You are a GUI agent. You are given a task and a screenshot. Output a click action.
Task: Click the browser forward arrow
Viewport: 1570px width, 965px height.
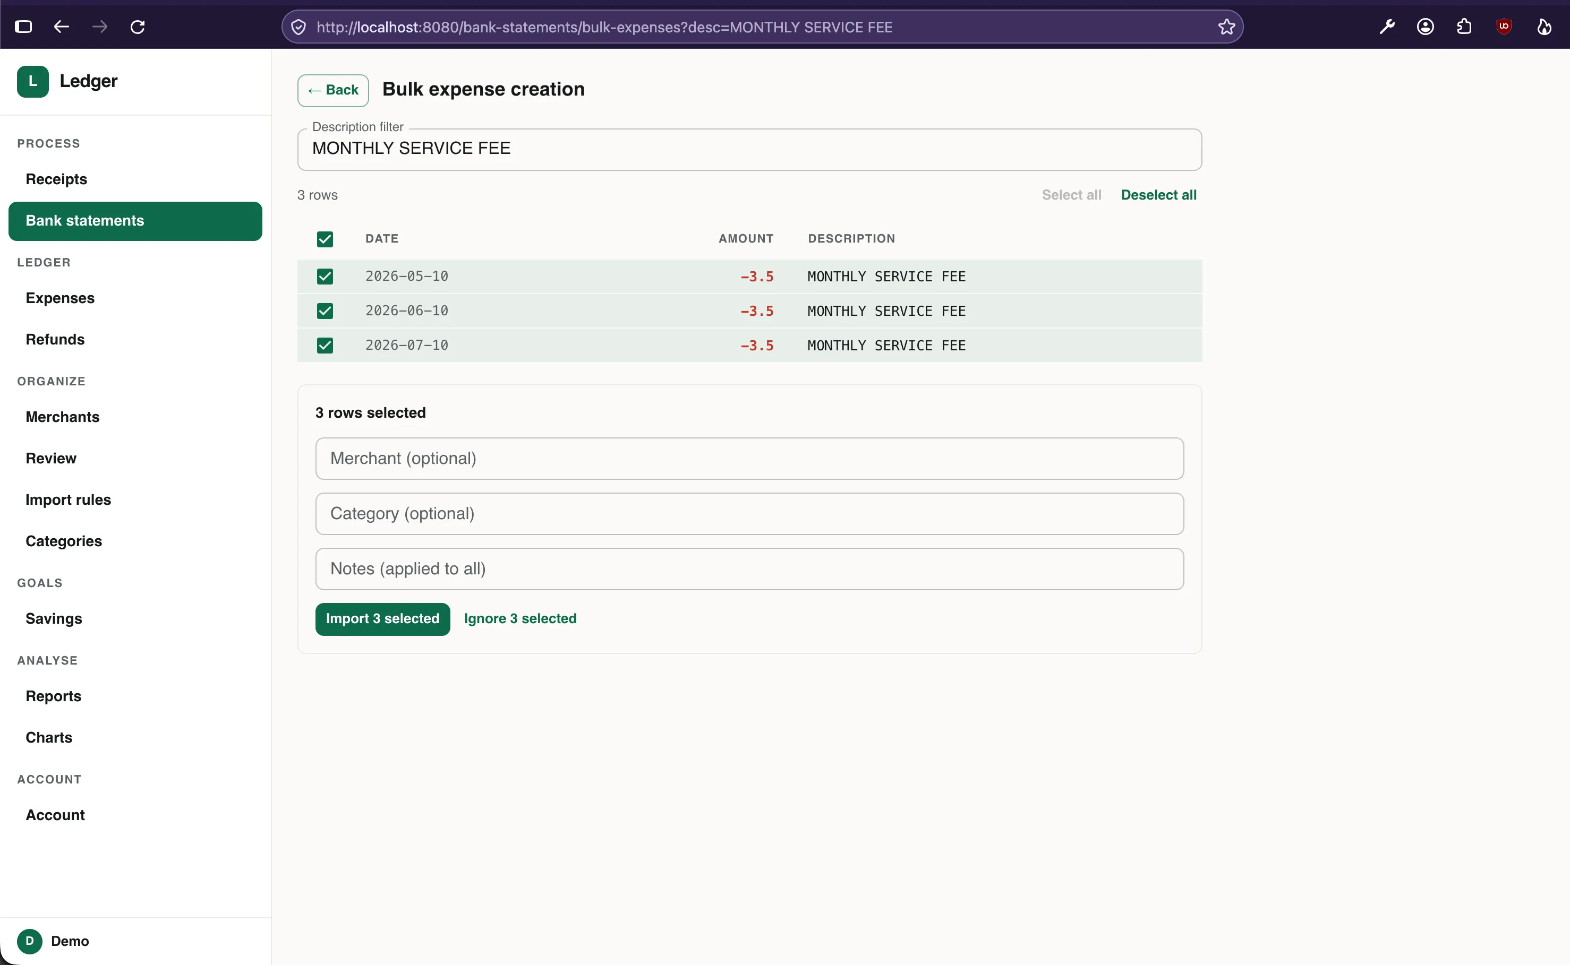100,27
